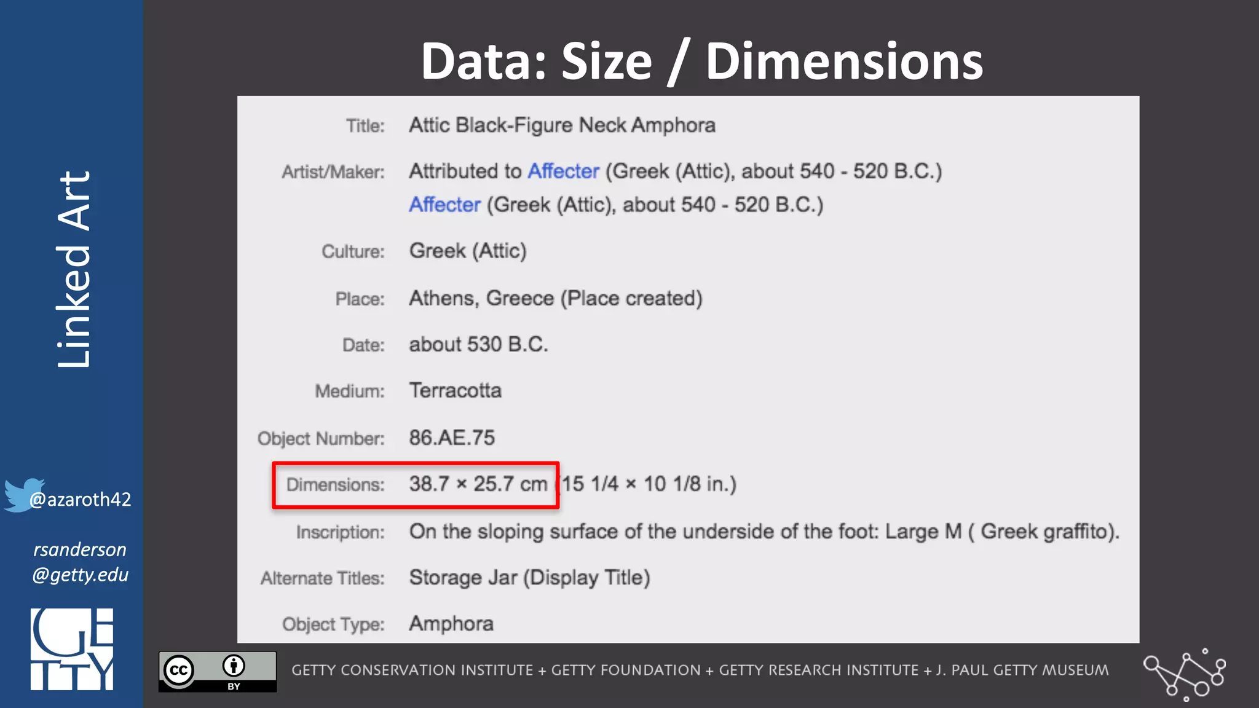Click the 'Title:' field label
The width and height of the screenshot is (1259, 708).
pos(365,126)
